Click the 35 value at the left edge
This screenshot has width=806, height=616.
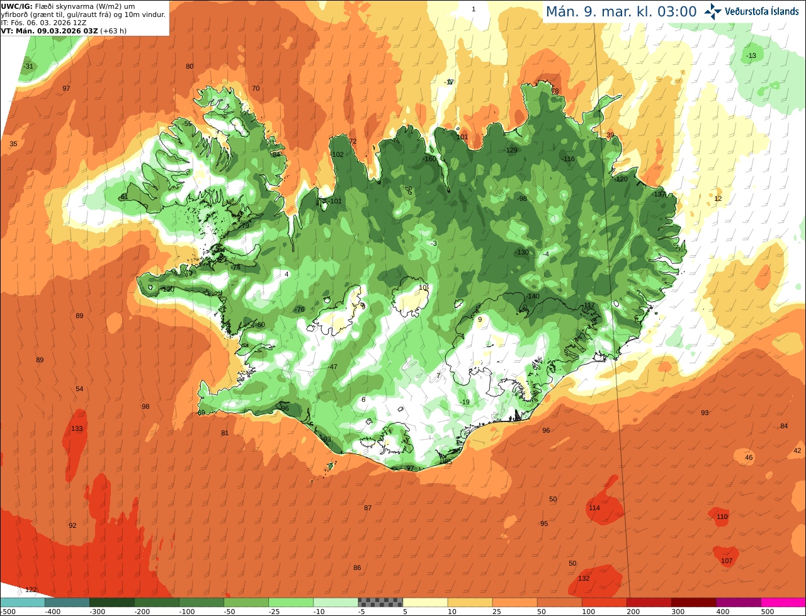coord(13,144)
